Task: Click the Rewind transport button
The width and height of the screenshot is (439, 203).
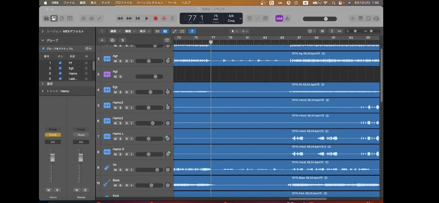Action: click(120, 18)
